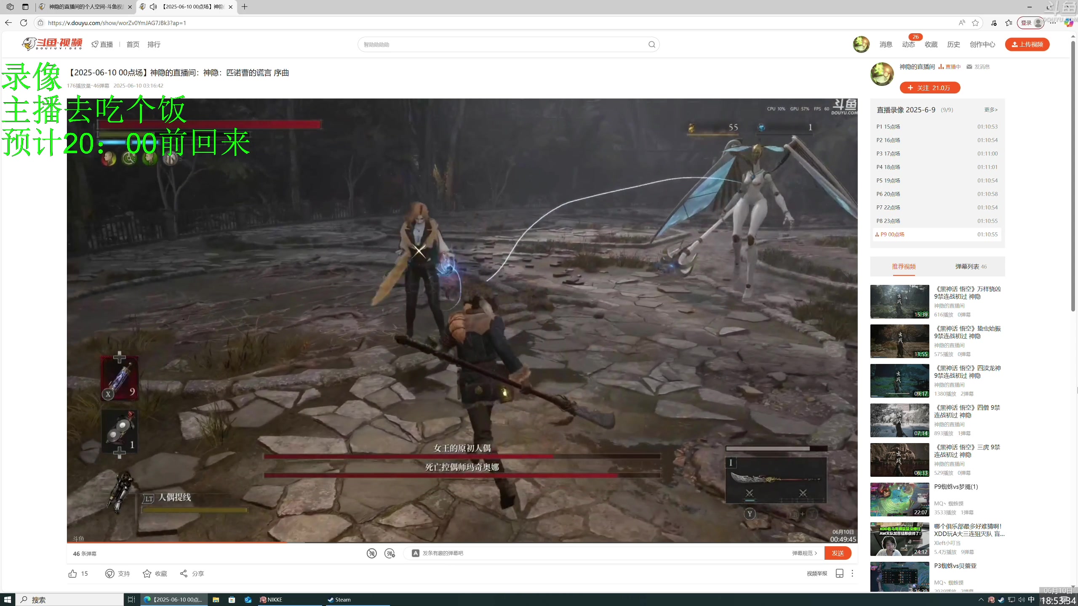Viewport: 1078px width, 606px height.
Task: Click 登录 browser profile login button
Action: click(x=1030, y=23)
